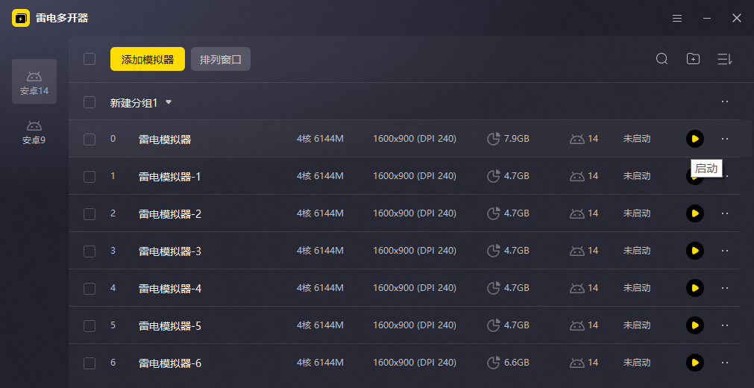This screenshot has width=754, height=388.
Task: Click the 7.9GB disk size value
Action: pyautogui.click(x=516, y=139)
